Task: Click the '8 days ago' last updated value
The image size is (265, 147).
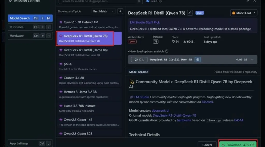Action: coord(211,42)
